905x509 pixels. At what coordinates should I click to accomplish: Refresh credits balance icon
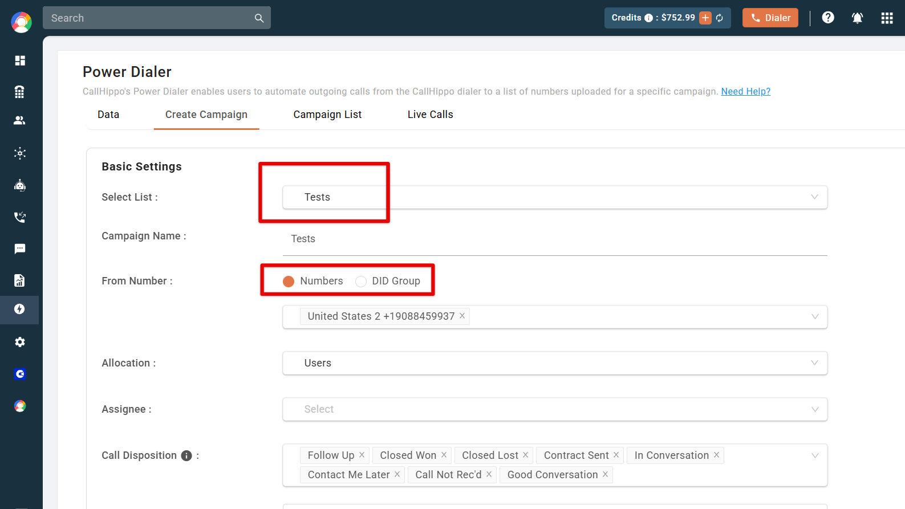point(720,18)
